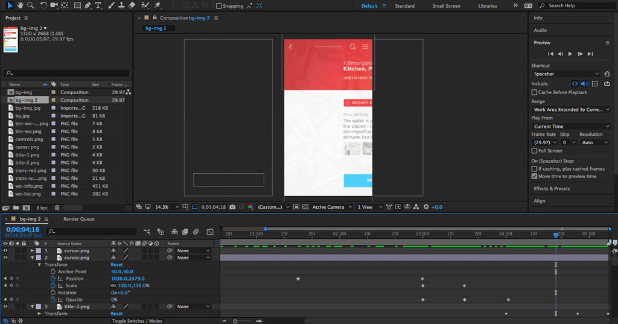Click the timeline current time 0;00;04;18

click(23, 229)
